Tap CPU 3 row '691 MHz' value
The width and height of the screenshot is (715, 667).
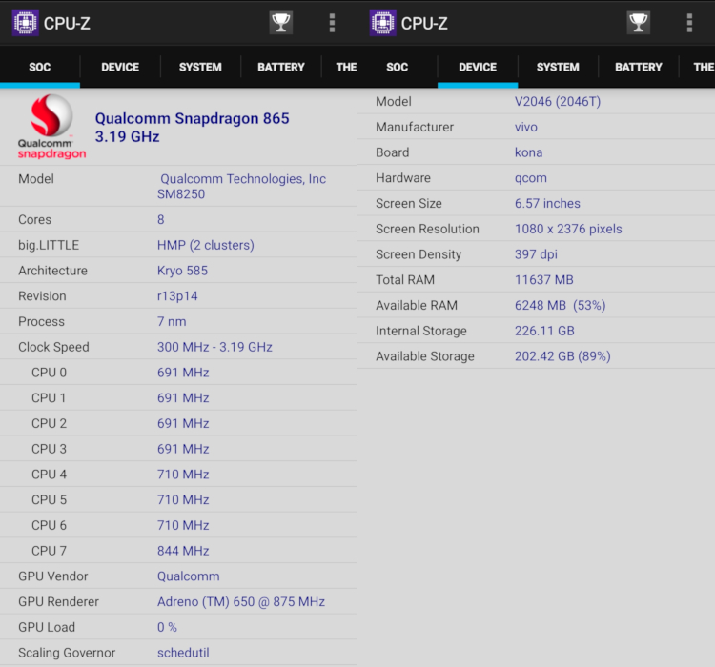coord(183,450)
